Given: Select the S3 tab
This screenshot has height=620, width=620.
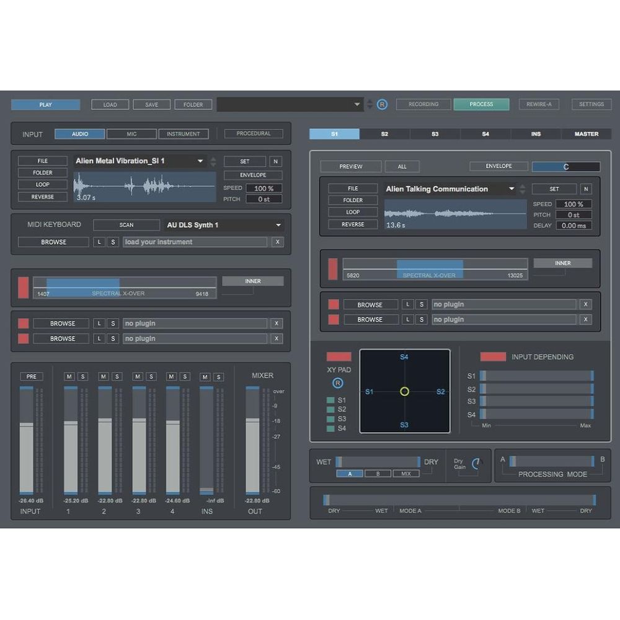Looking at the screenshot, I should [x=435, y=134].
